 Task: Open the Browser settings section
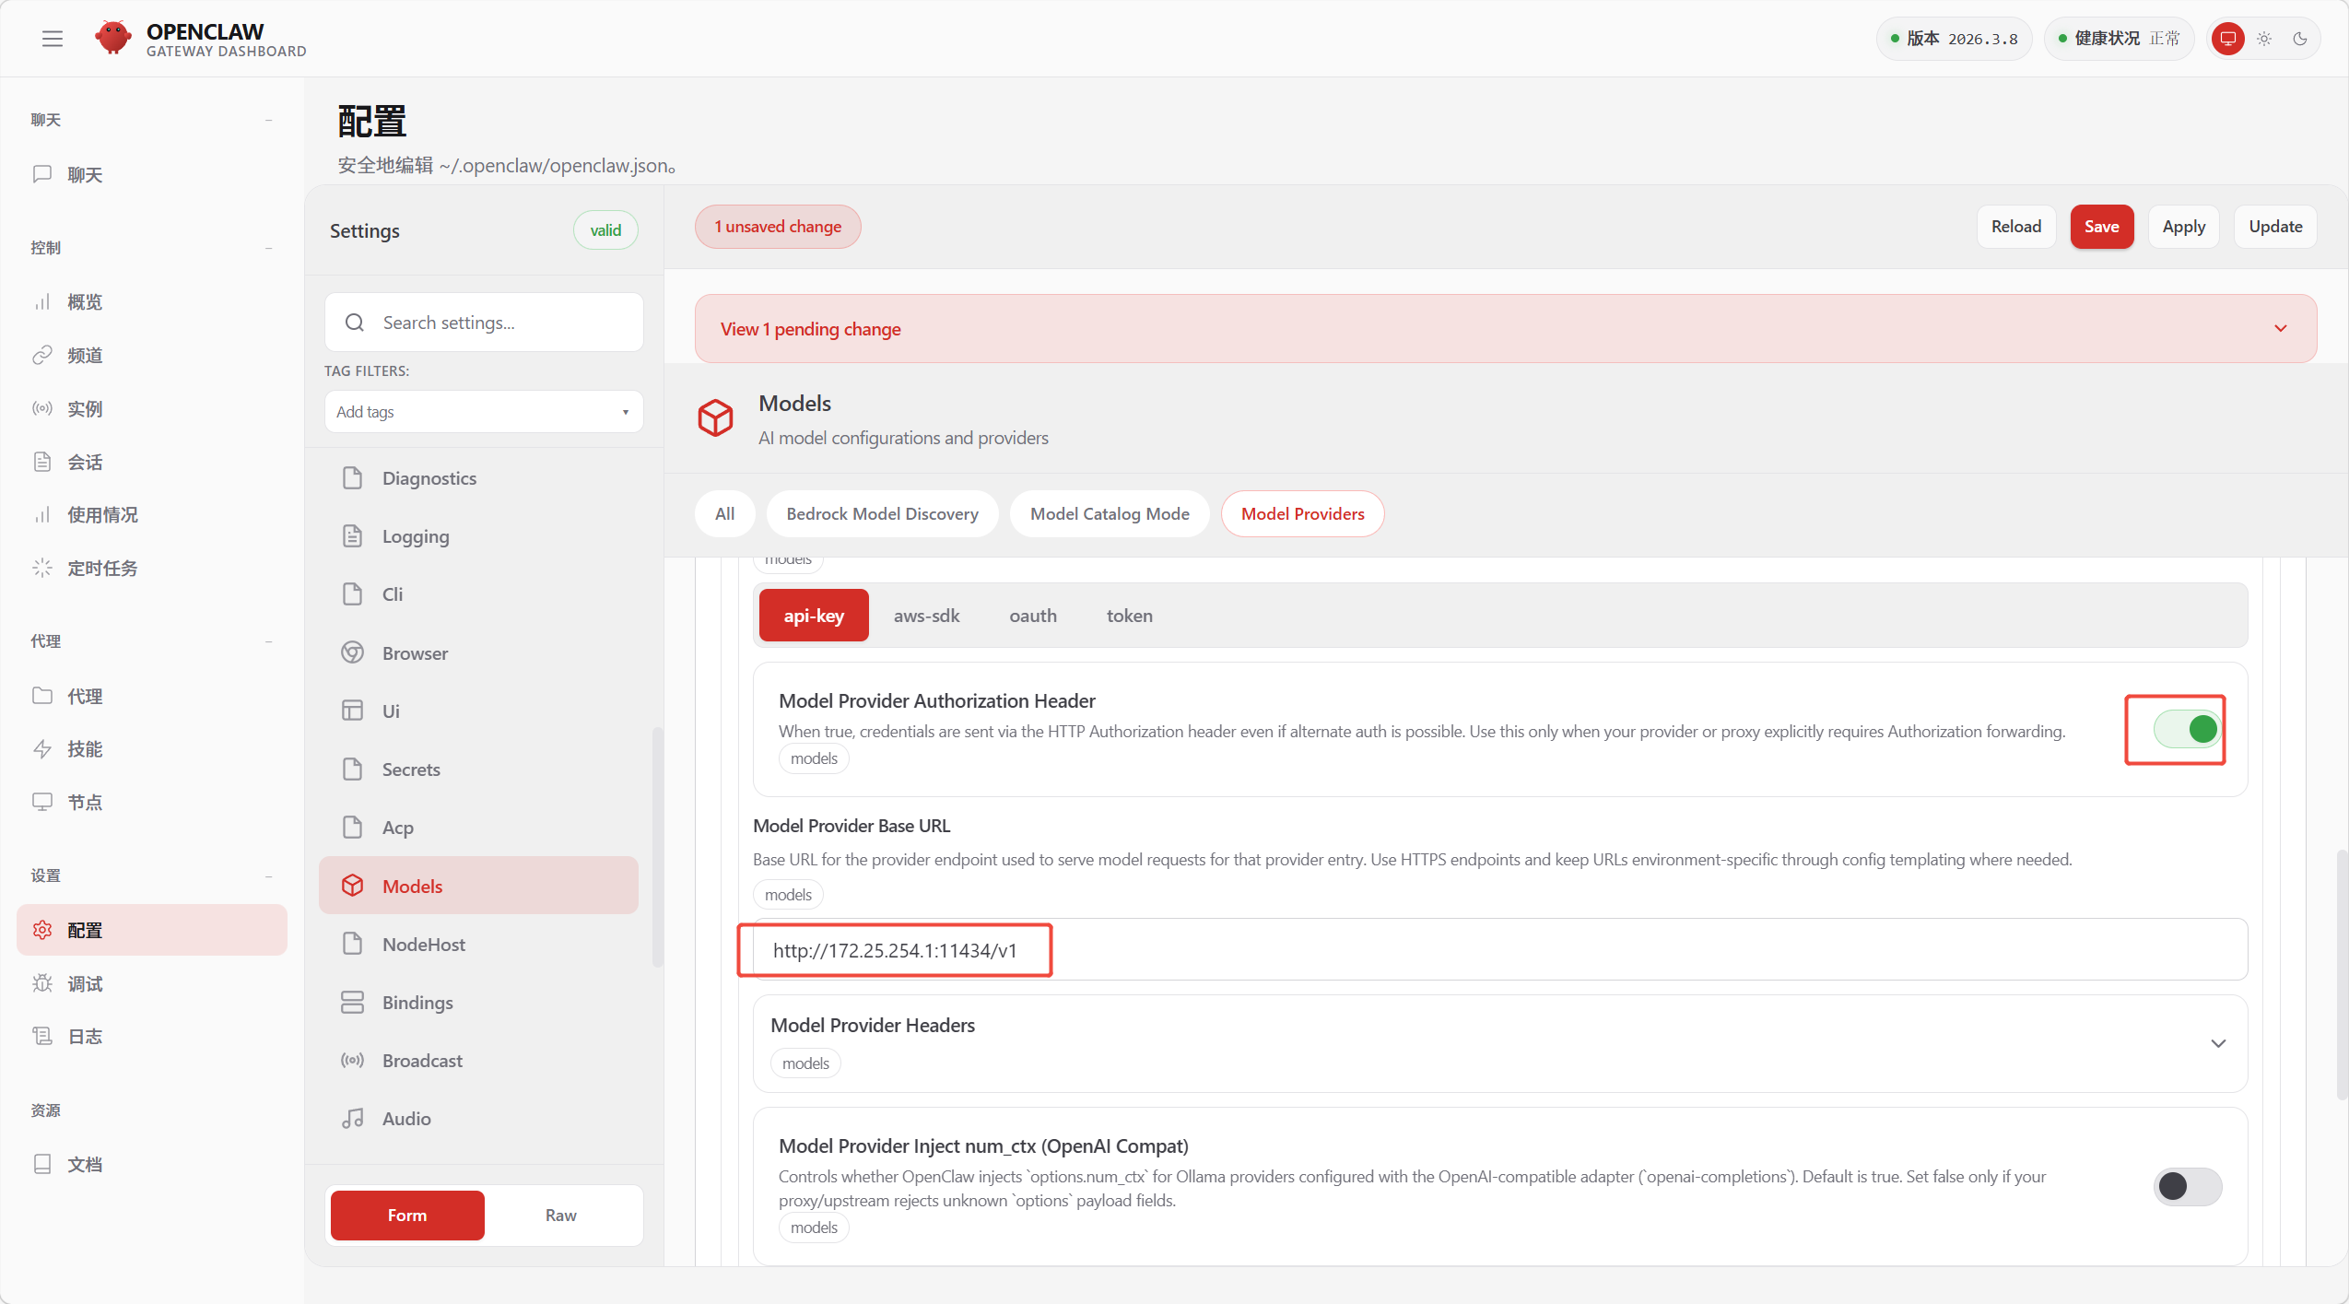click(415, 652)
